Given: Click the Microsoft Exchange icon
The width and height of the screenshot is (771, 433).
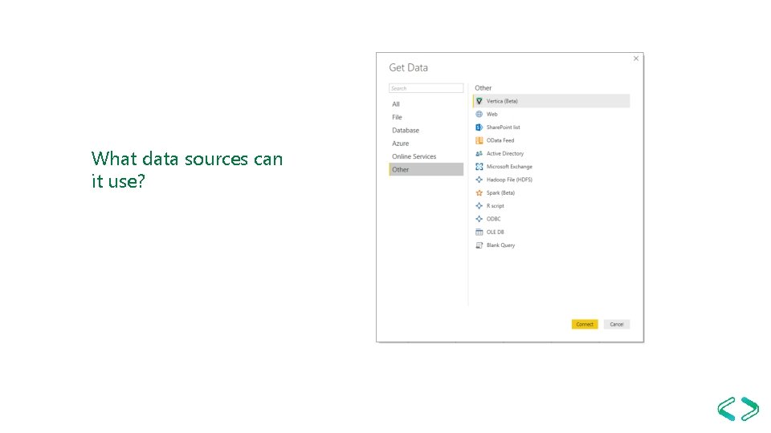Looking at the screenshot, I should point(479,167).
